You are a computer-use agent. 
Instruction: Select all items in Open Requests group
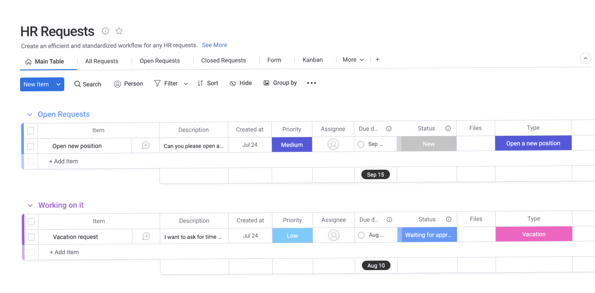click(x=30, y=131)
